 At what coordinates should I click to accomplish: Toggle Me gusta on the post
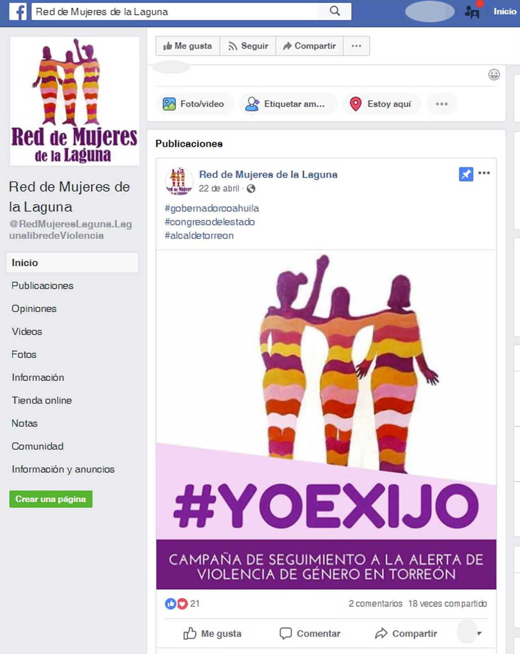(x=212, y=633)
